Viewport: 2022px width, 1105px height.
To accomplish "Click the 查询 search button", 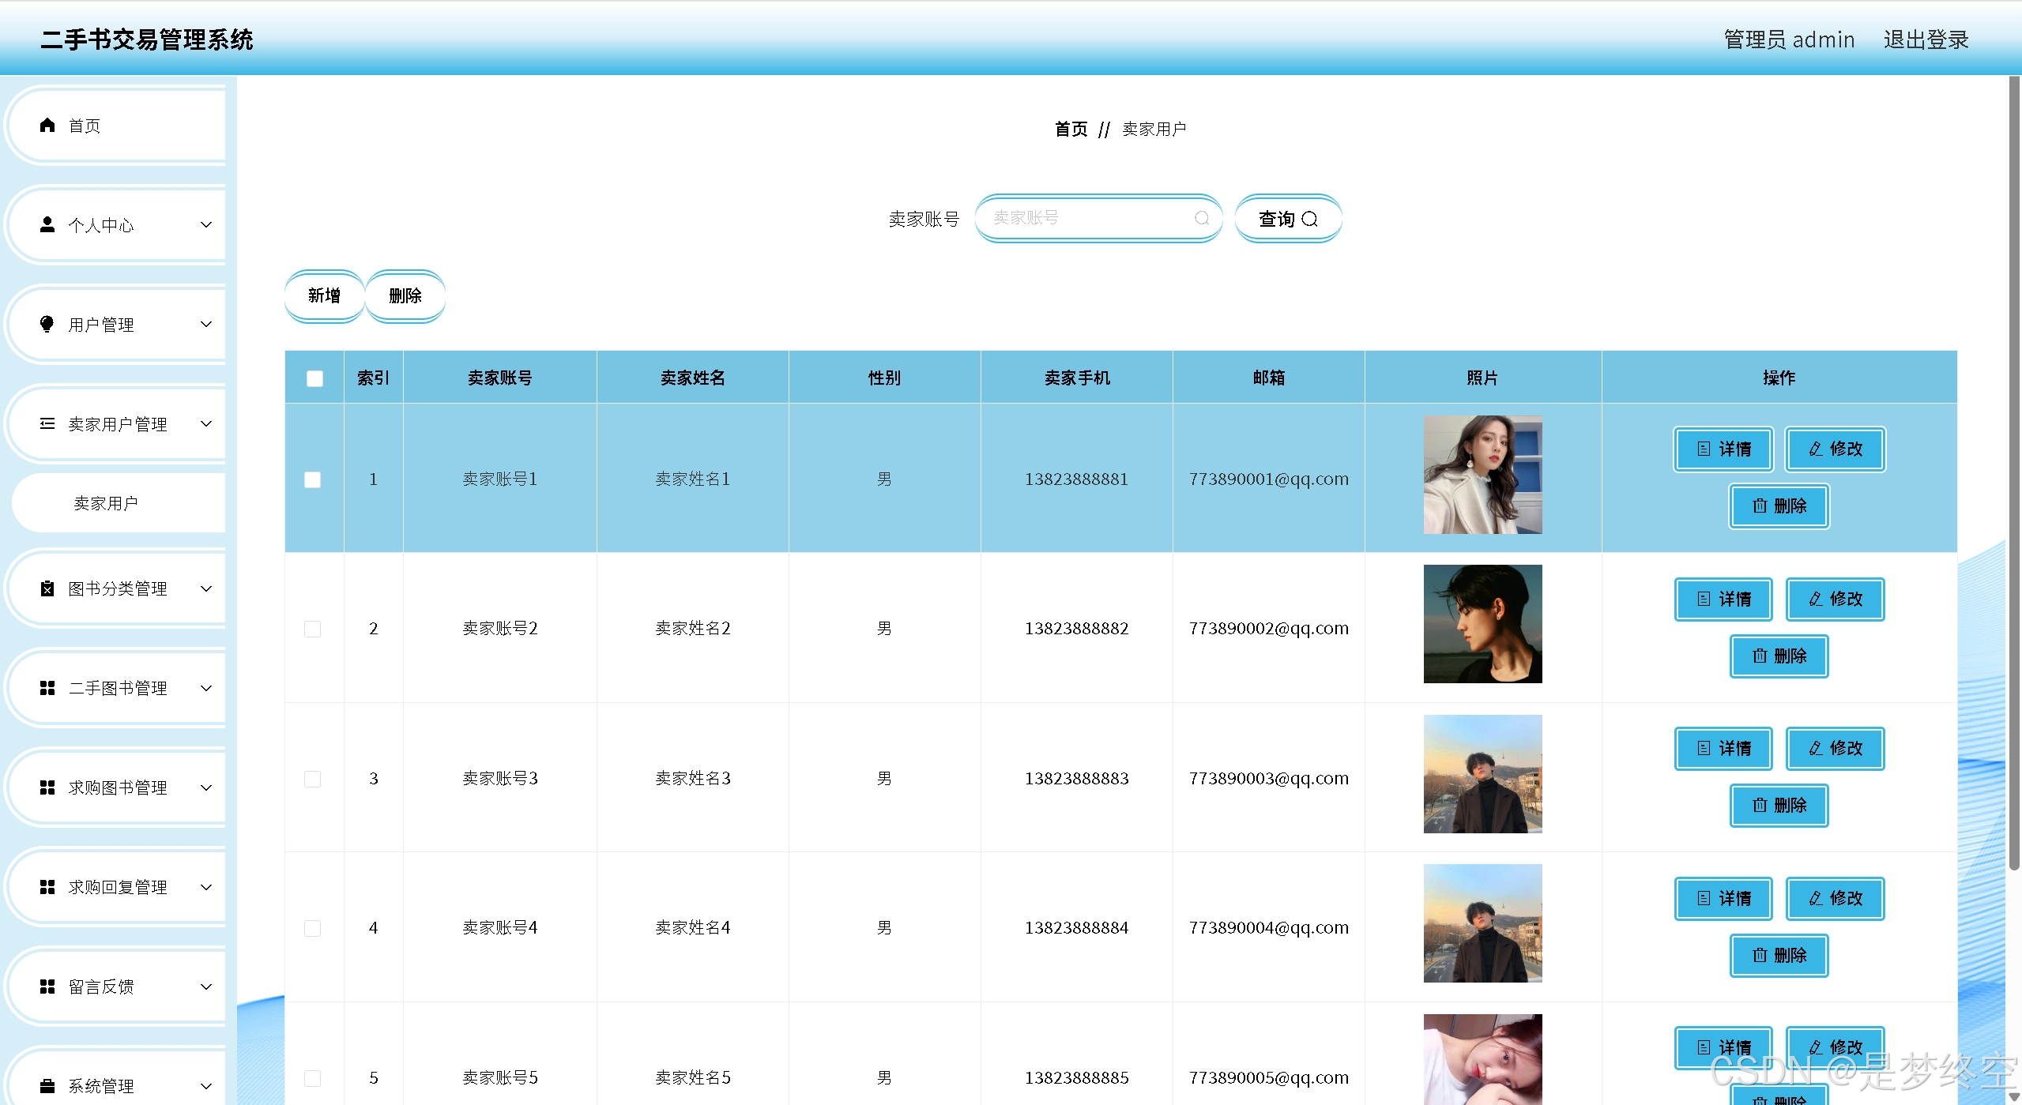I will point(1288,219).
